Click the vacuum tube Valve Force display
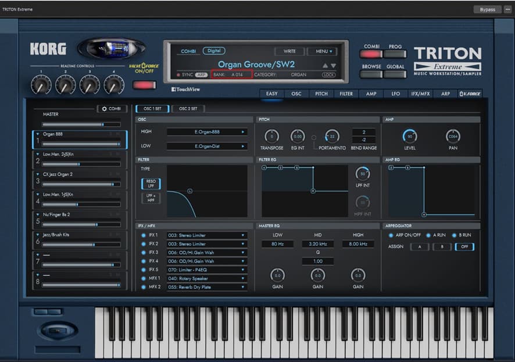This screenshot has height=362, width=515. click(x=112, y=48)
